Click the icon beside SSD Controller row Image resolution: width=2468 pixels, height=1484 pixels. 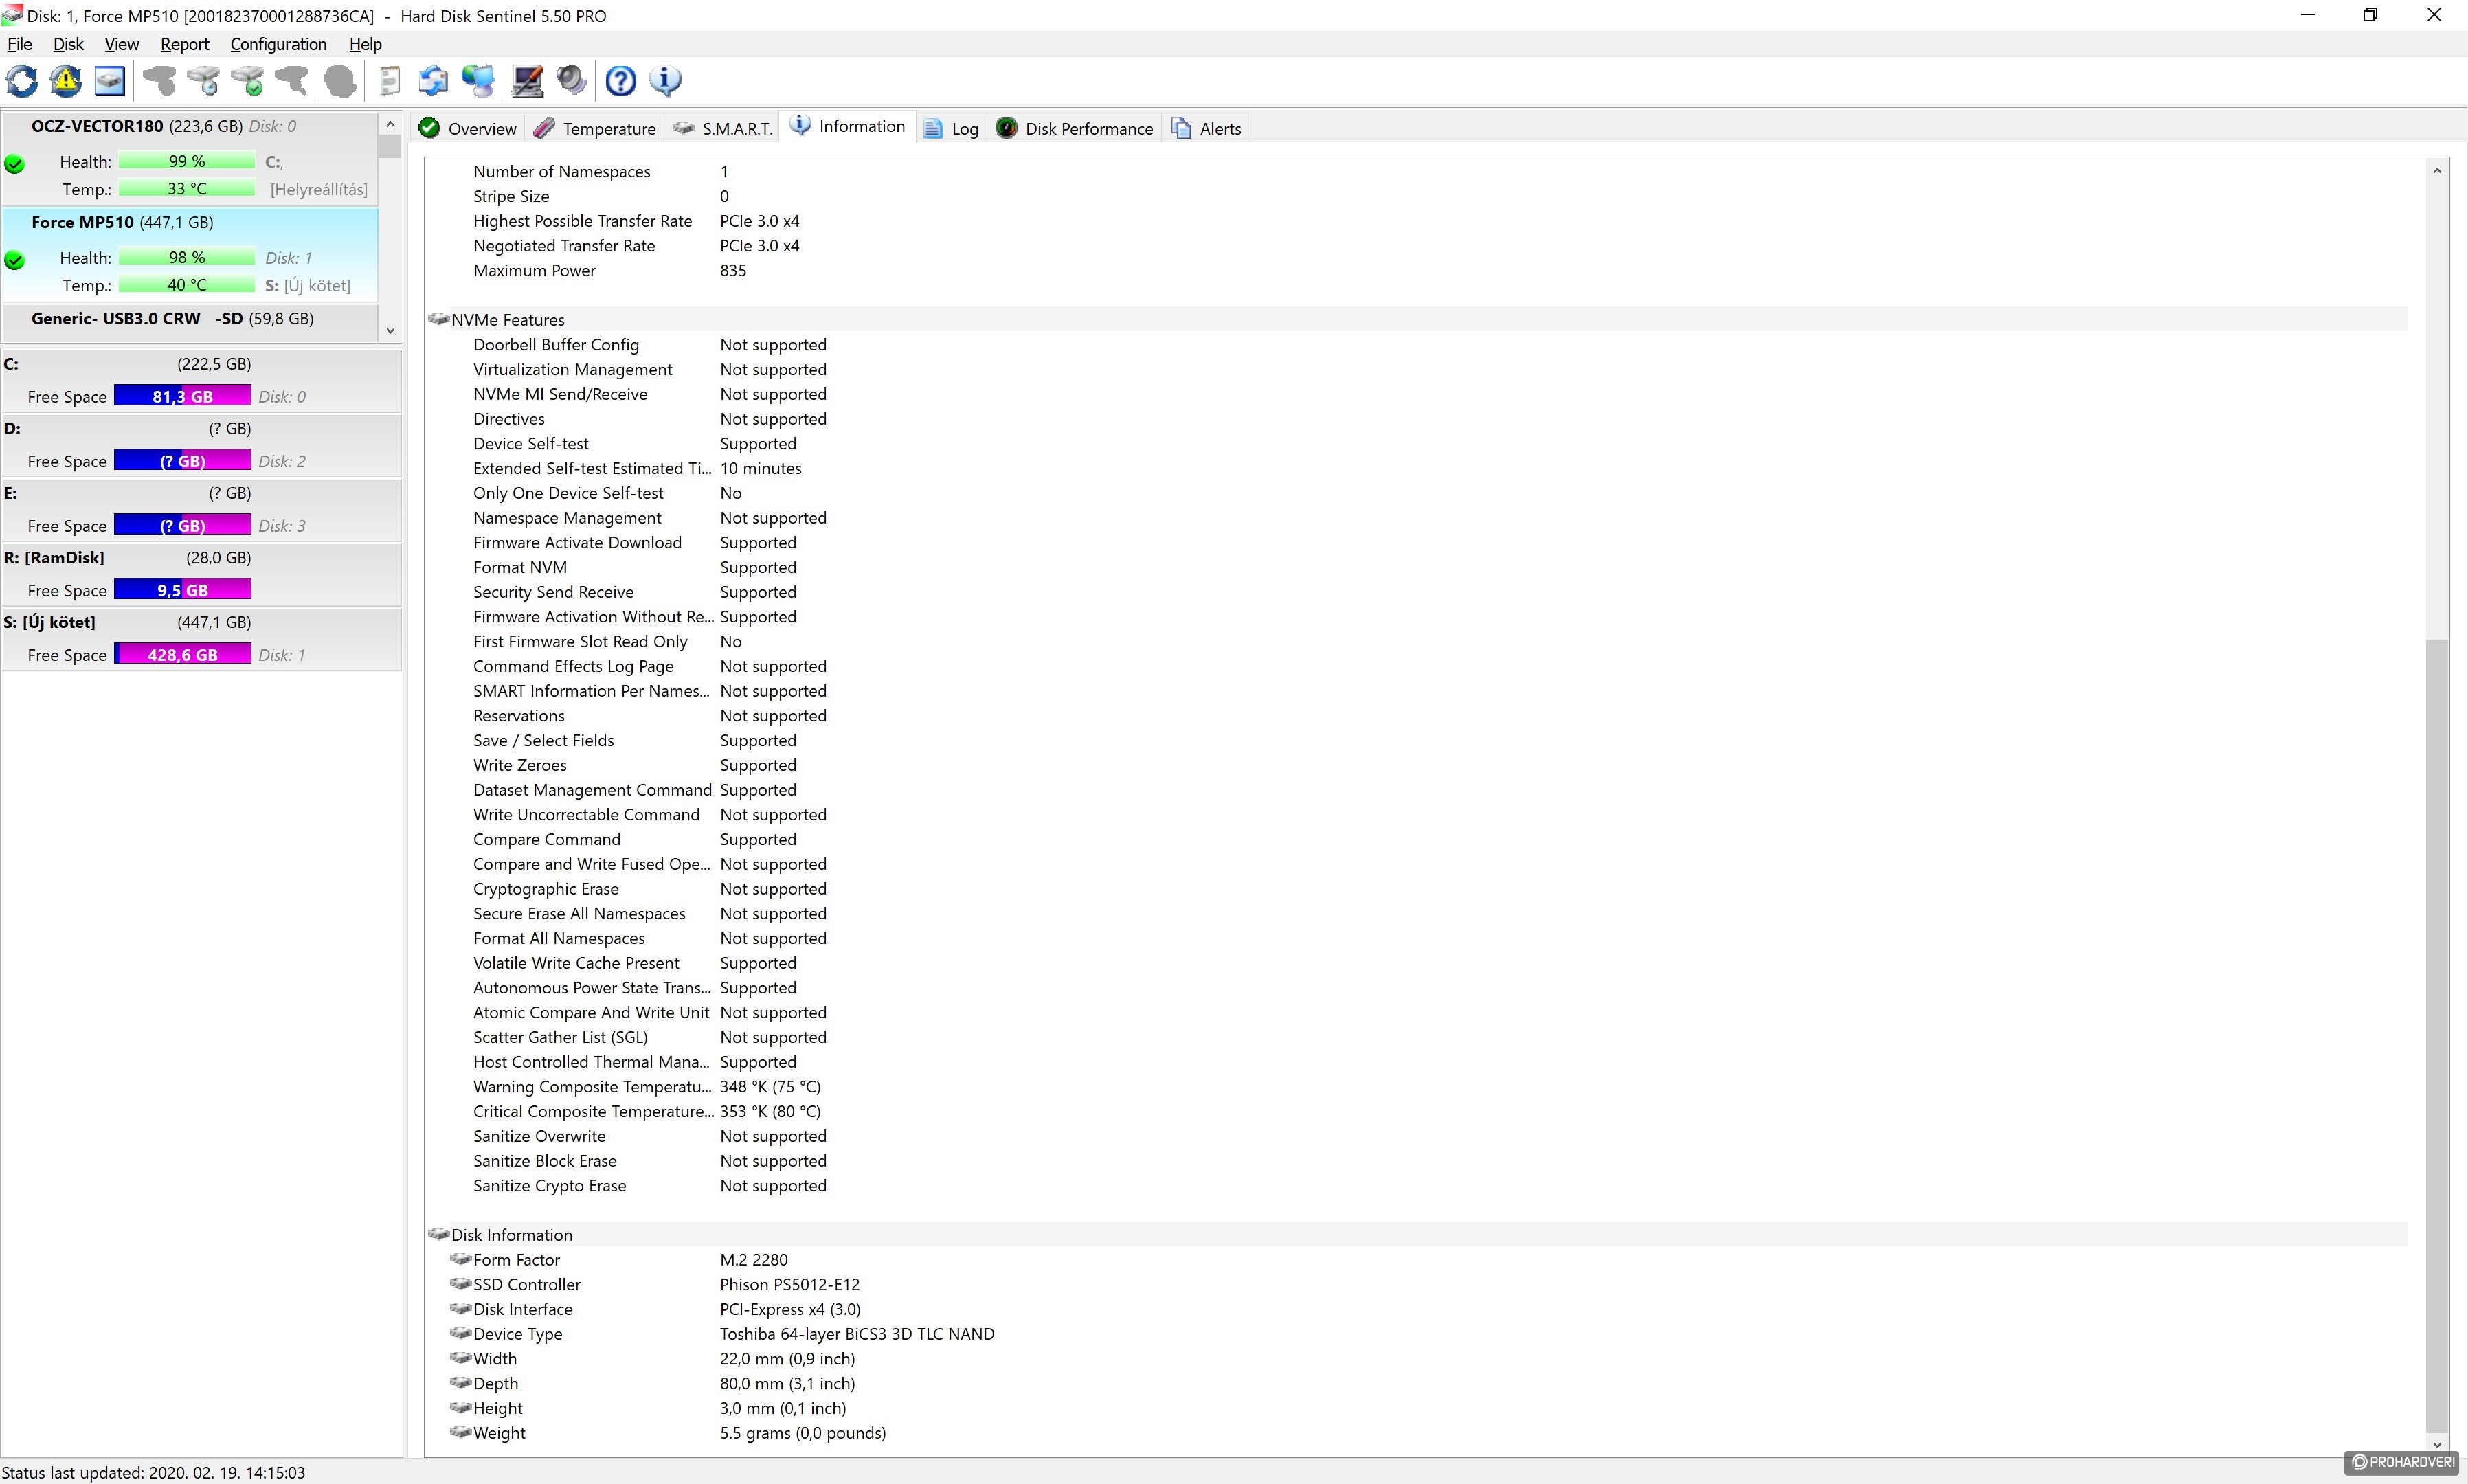pyautogui.click(x=460, y=1284)
